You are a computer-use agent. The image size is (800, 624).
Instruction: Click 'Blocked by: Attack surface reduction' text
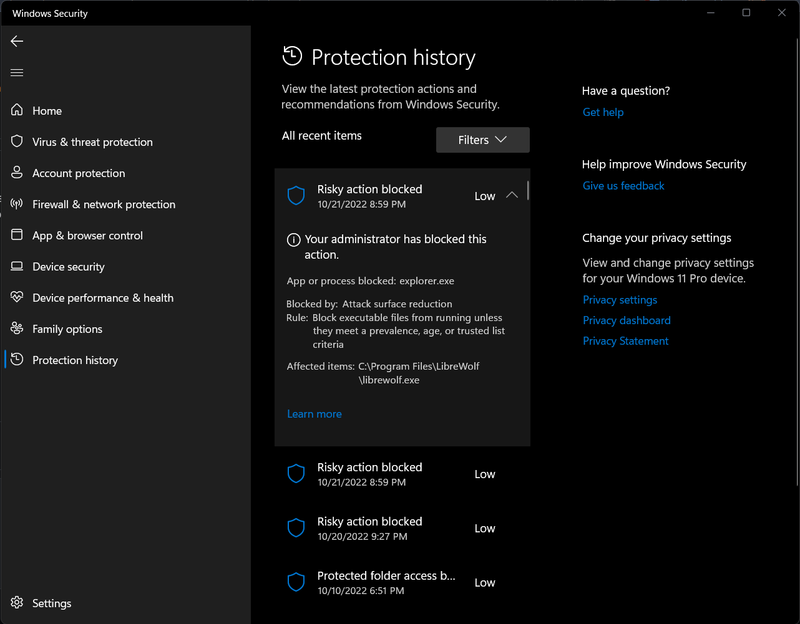pos(369,304)
